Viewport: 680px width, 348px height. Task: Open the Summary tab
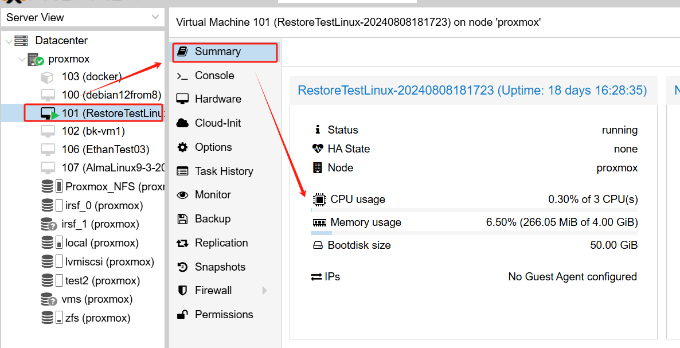(x=225, y=52)
